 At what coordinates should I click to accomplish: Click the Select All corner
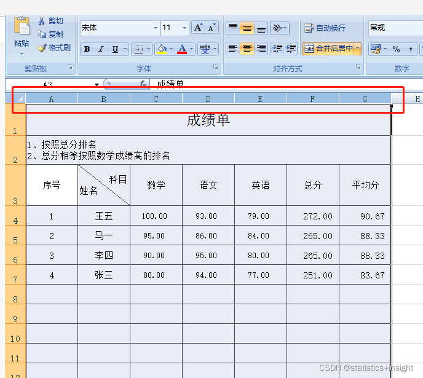[x=15, y=99]
